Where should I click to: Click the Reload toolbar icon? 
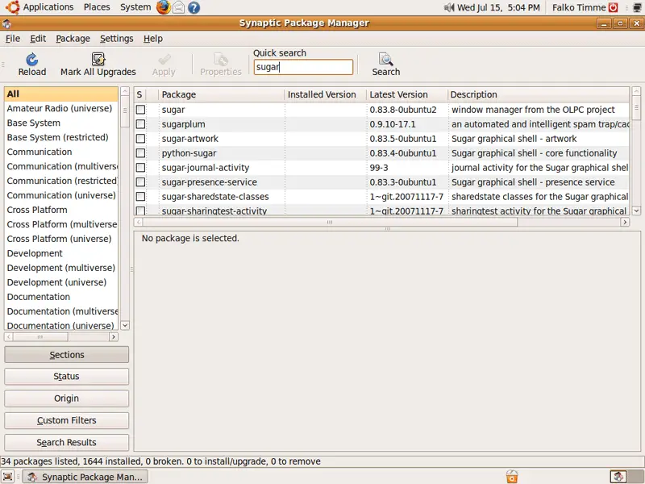coord(32,60)
